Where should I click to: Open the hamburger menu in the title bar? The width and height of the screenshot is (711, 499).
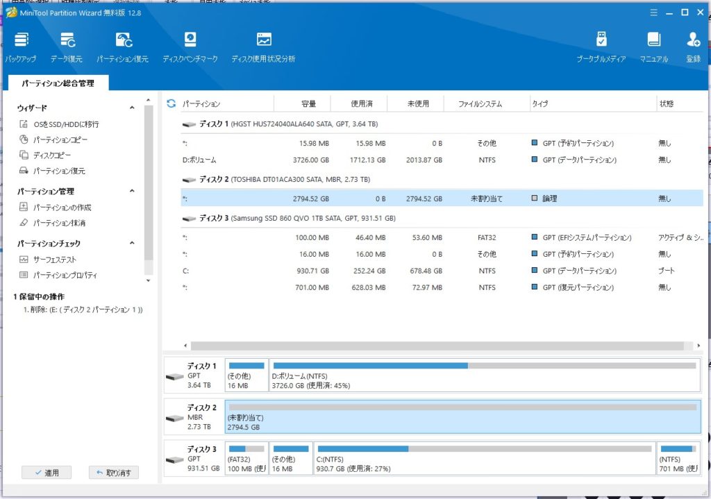653,12
